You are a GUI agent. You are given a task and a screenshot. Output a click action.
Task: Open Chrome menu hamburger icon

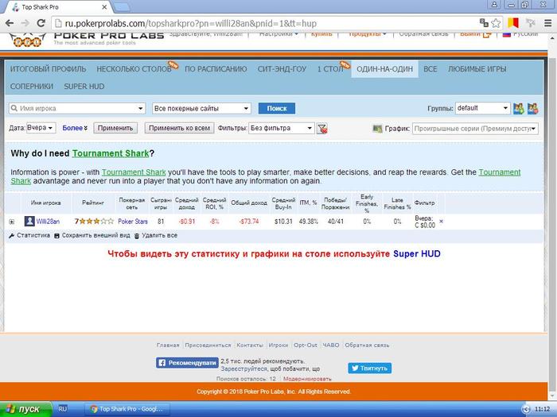(547, 23)
